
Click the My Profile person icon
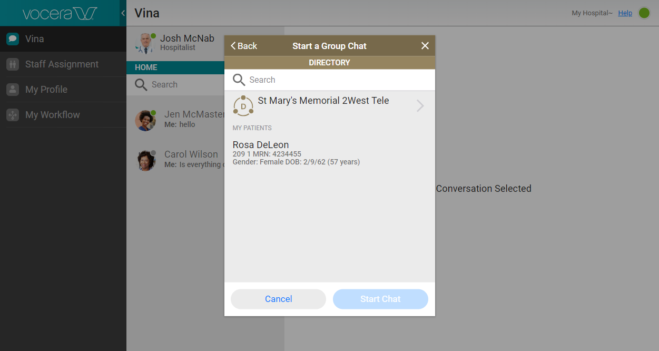13,90
